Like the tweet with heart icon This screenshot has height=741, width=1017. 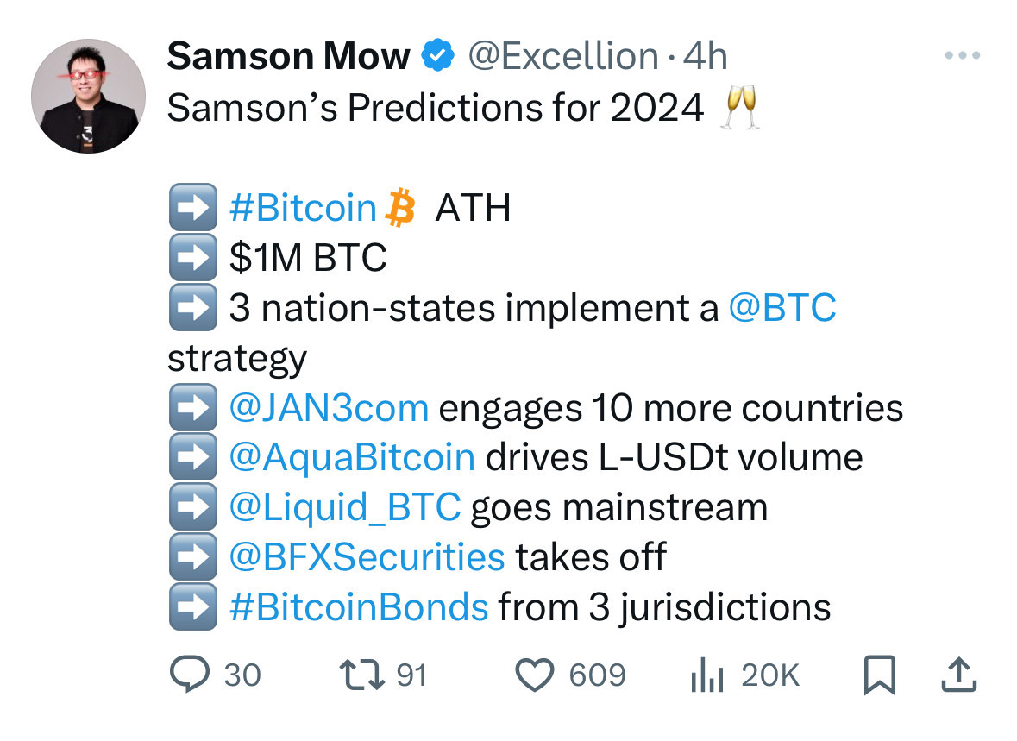click(535, 675)
